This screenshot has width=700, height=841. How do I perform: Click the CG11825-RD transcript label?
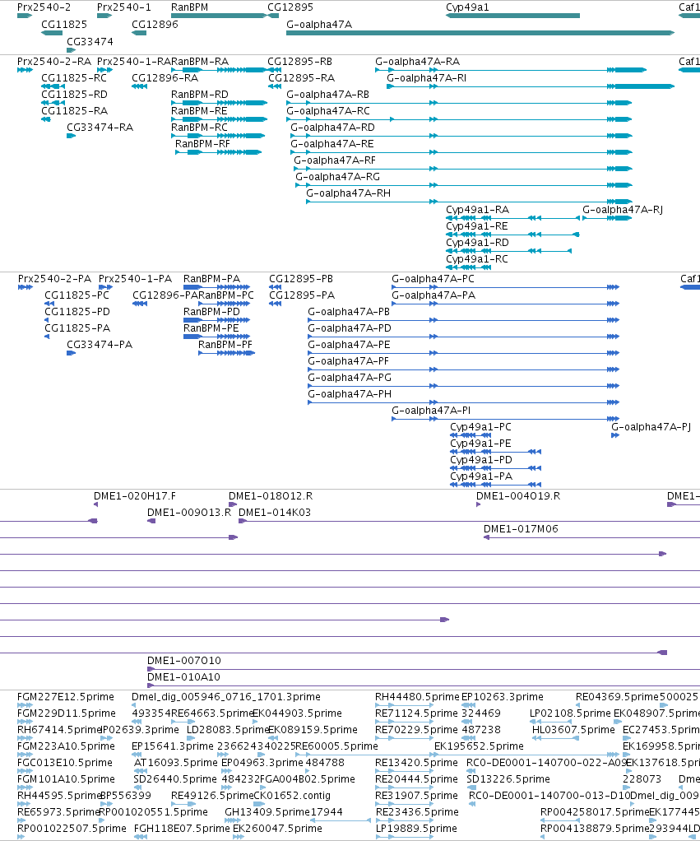(x=75, y=95)
